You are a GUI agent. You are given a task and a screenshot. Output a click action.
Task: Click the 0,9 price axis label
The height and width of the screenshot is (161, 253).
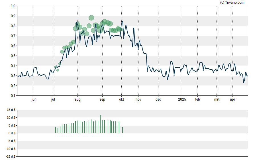[x=13, y=16]
